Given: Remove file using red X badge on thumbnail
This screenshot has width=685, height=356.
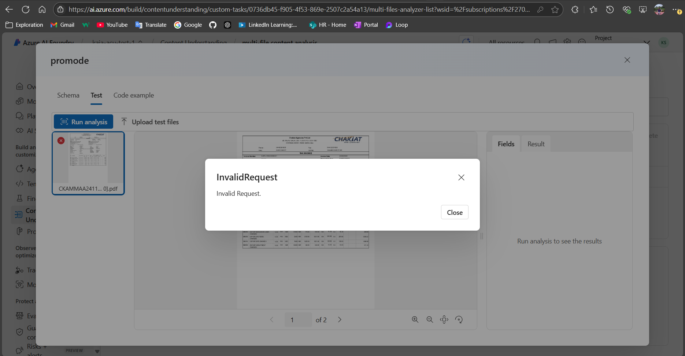Looking at the screenshot, I should (x=61, y=140).
